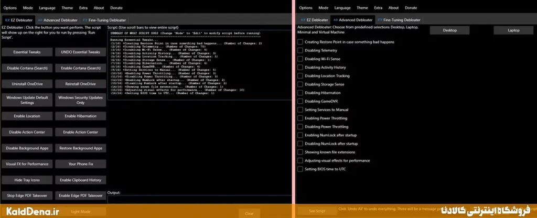
Task: Tick Disabling Storage Sense checkbox
Action: click(300, 84)
